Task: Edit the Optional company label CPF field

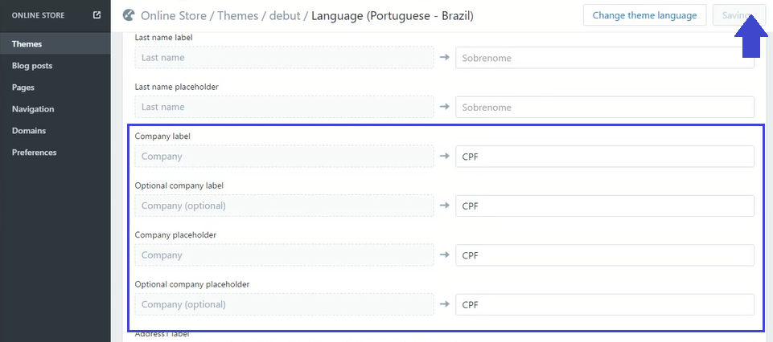Action: pyautogui.click(x=605, y=206)
